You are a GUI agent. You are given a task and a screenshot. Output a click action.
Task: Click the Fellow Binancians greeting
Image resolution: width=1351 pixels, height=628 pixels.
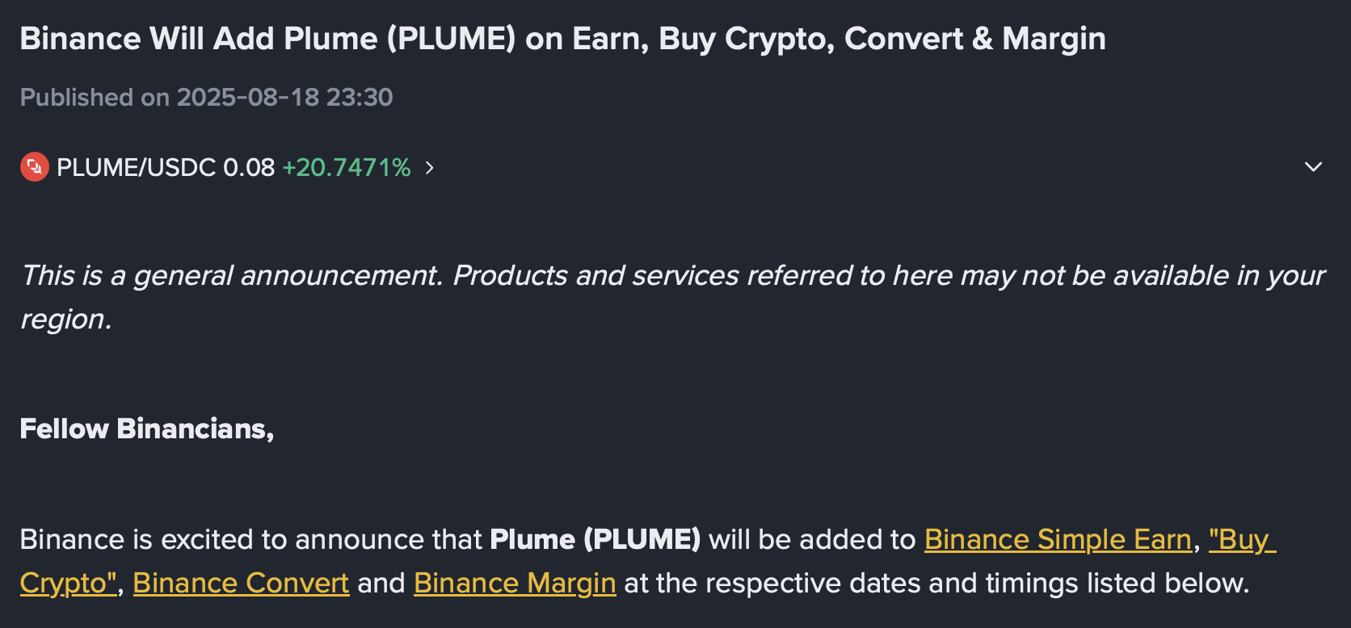coord(146,429)
